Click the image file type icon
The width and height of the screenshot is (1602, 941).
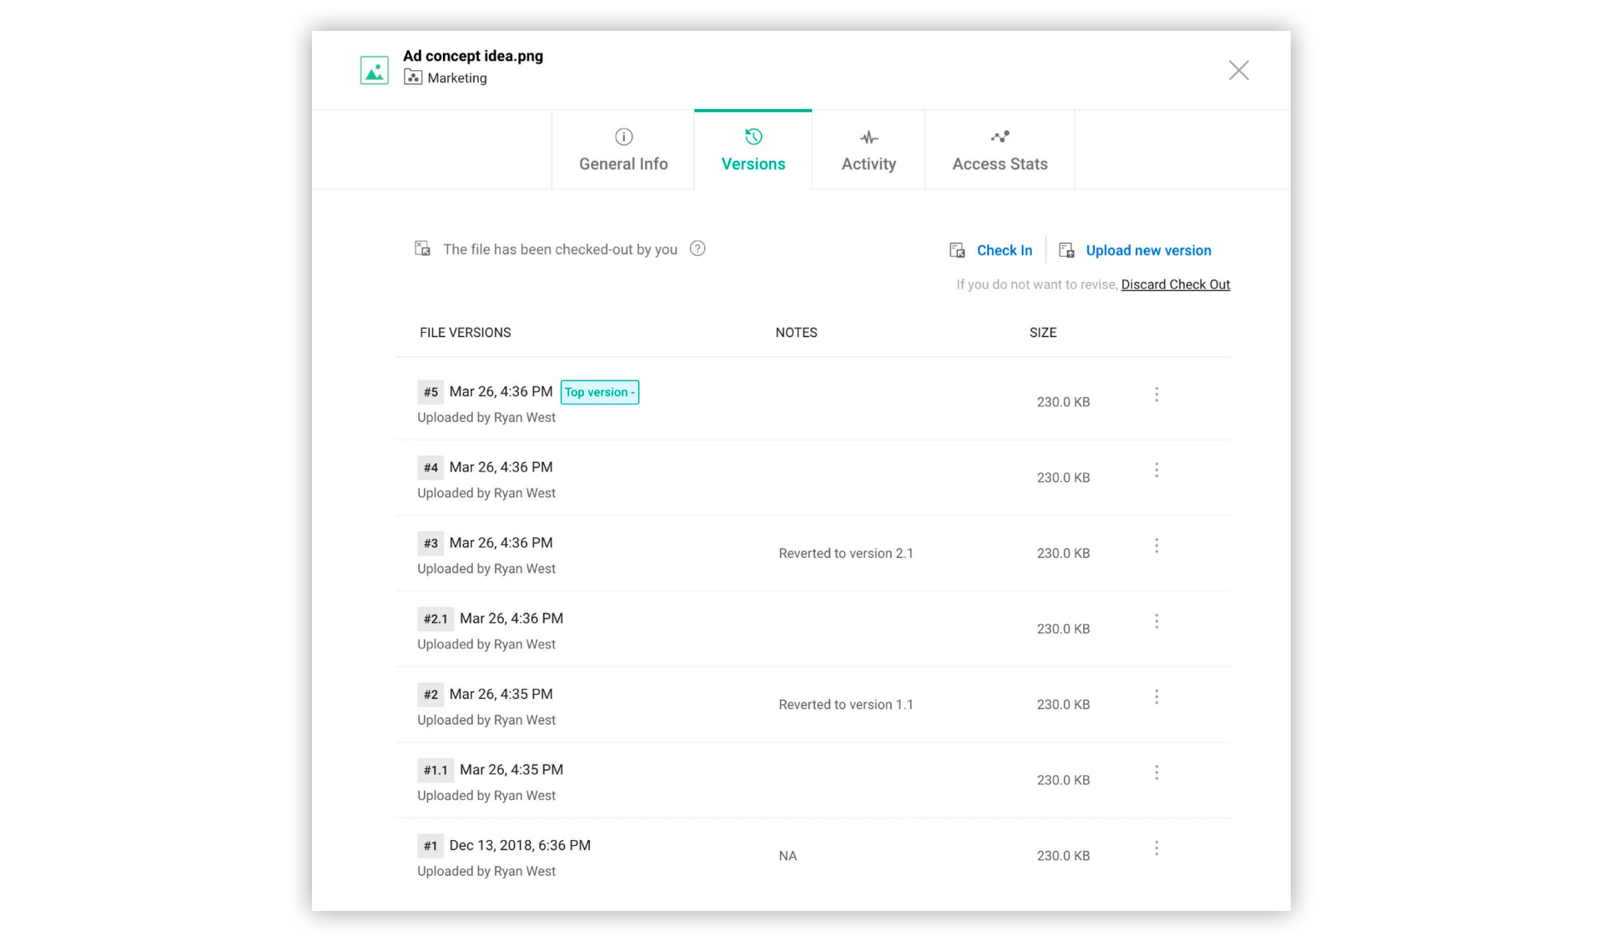tap(375, 70)
